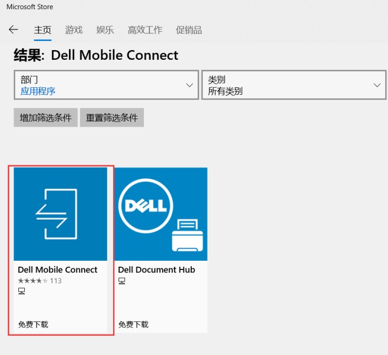Click 免费下载 under Dell Document Hub
Viewport: 388px width, 355px height.
coord(133,324)
